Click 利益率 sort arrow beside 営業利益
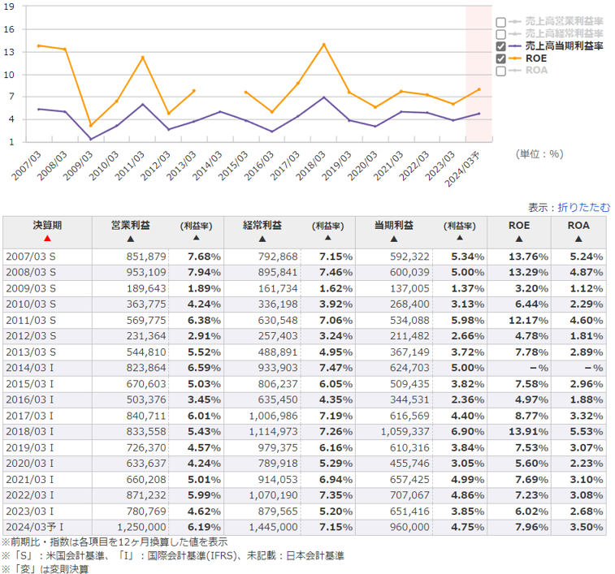The width and height of the screenshot is (615, 574). click(193, 238)
